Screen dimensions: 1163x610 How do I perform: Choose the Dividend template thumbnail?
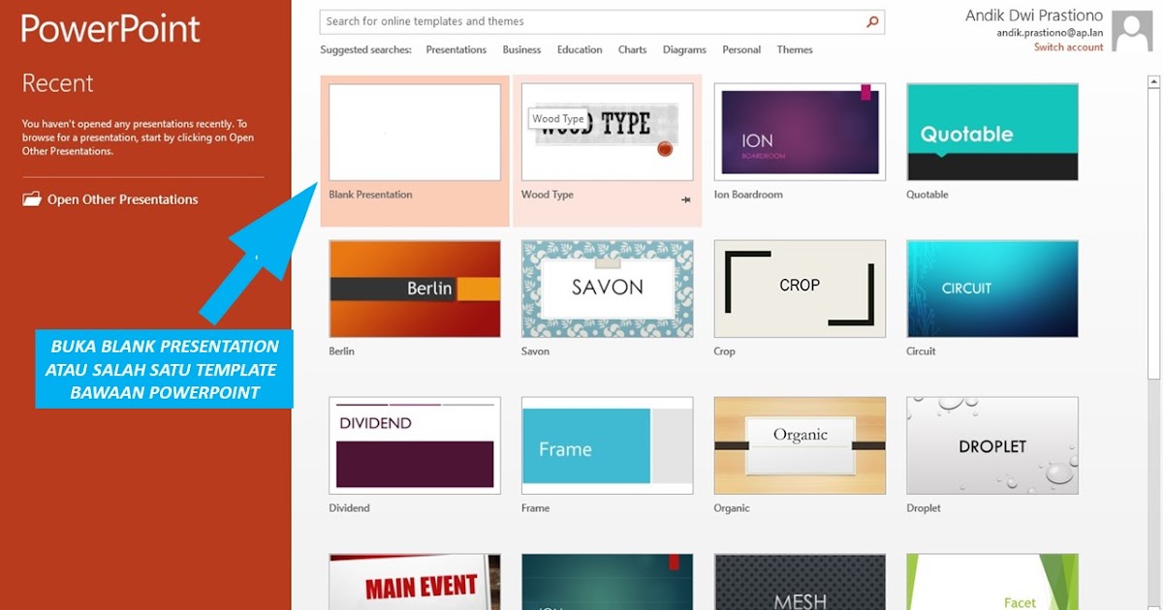[415, 445]
